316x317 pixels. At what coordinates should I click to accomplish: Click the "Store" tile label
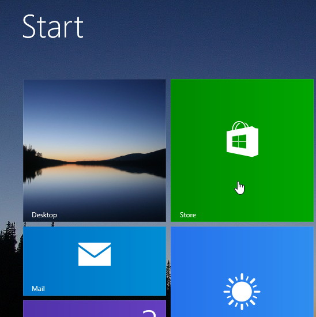point(188,215)
